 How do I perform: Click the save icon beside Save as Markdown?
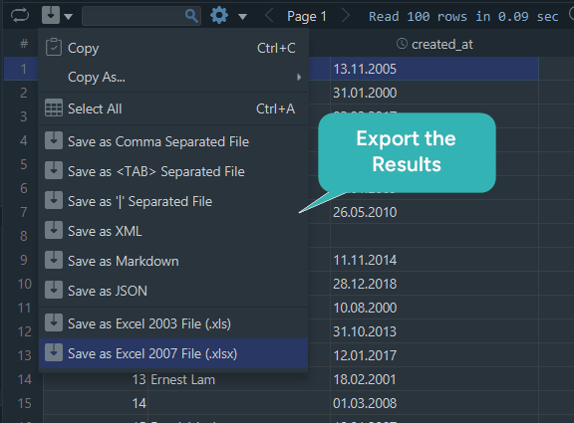54,260
